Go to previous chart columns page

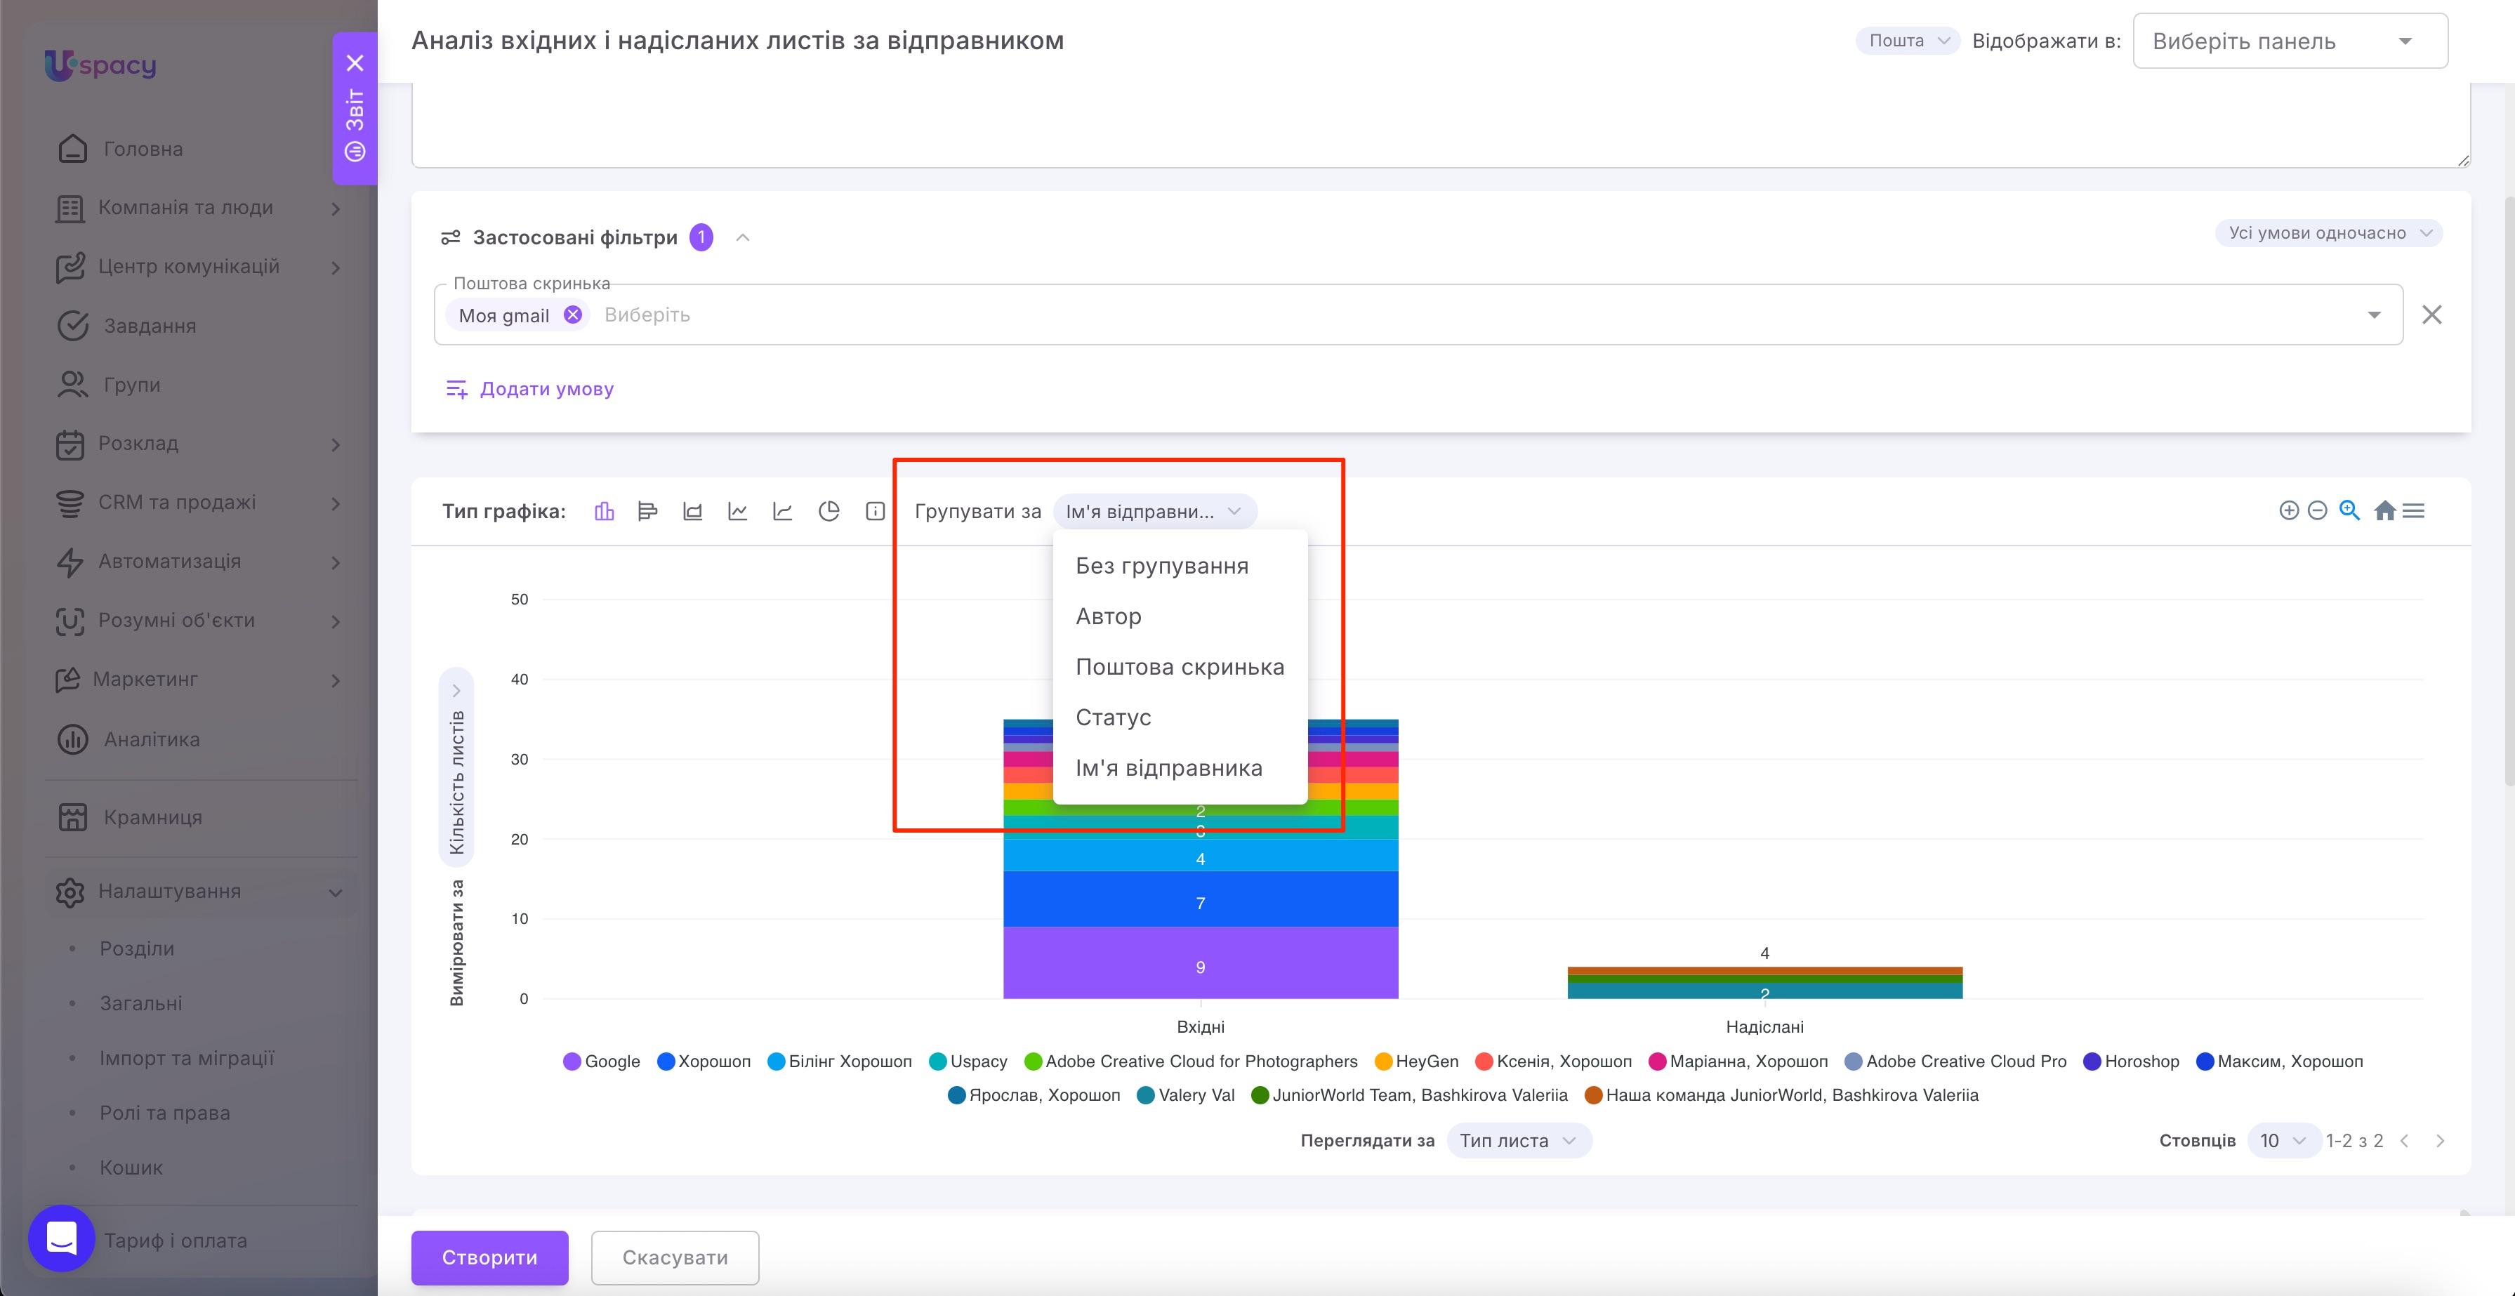point(2405,1141)
